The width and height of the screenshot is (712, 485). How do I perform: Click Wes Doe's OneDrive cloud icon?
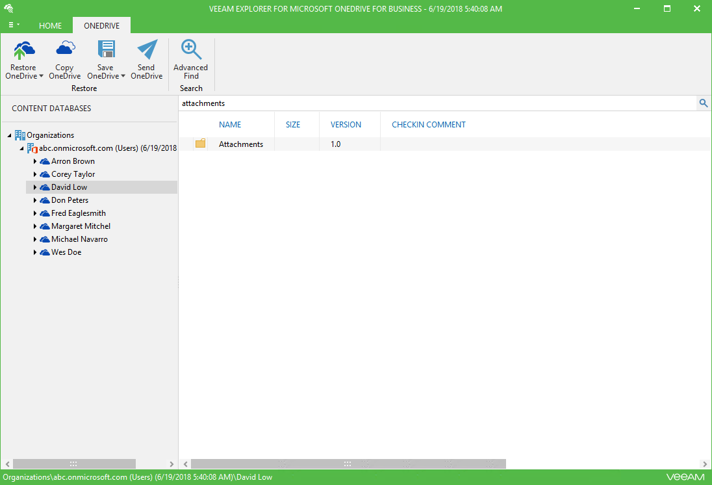pos(44,252)
